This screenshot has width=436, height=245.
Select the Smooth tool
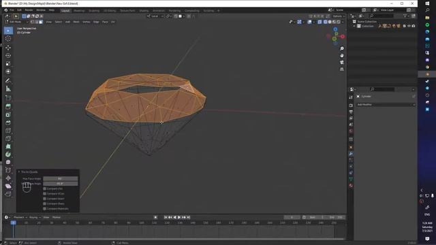(x=8, y=162)
